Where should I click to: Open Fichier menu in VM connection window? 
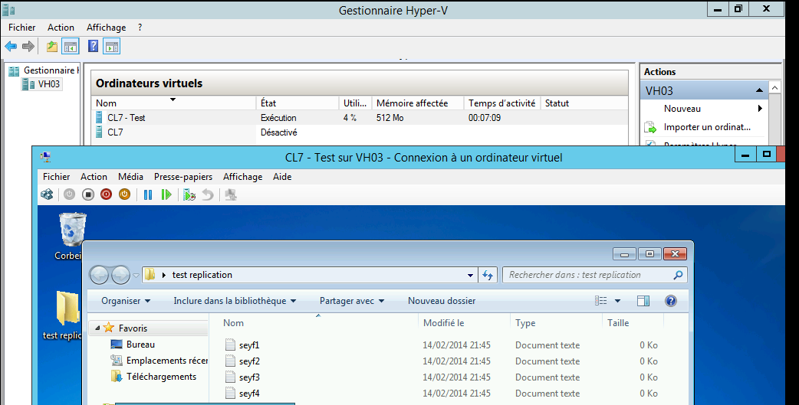[56, 177]
